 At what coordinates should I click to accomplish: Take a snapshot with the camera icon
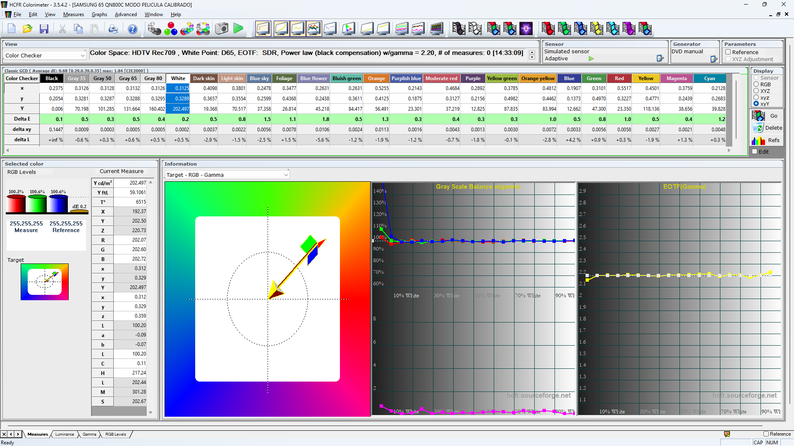pos(221,28)
